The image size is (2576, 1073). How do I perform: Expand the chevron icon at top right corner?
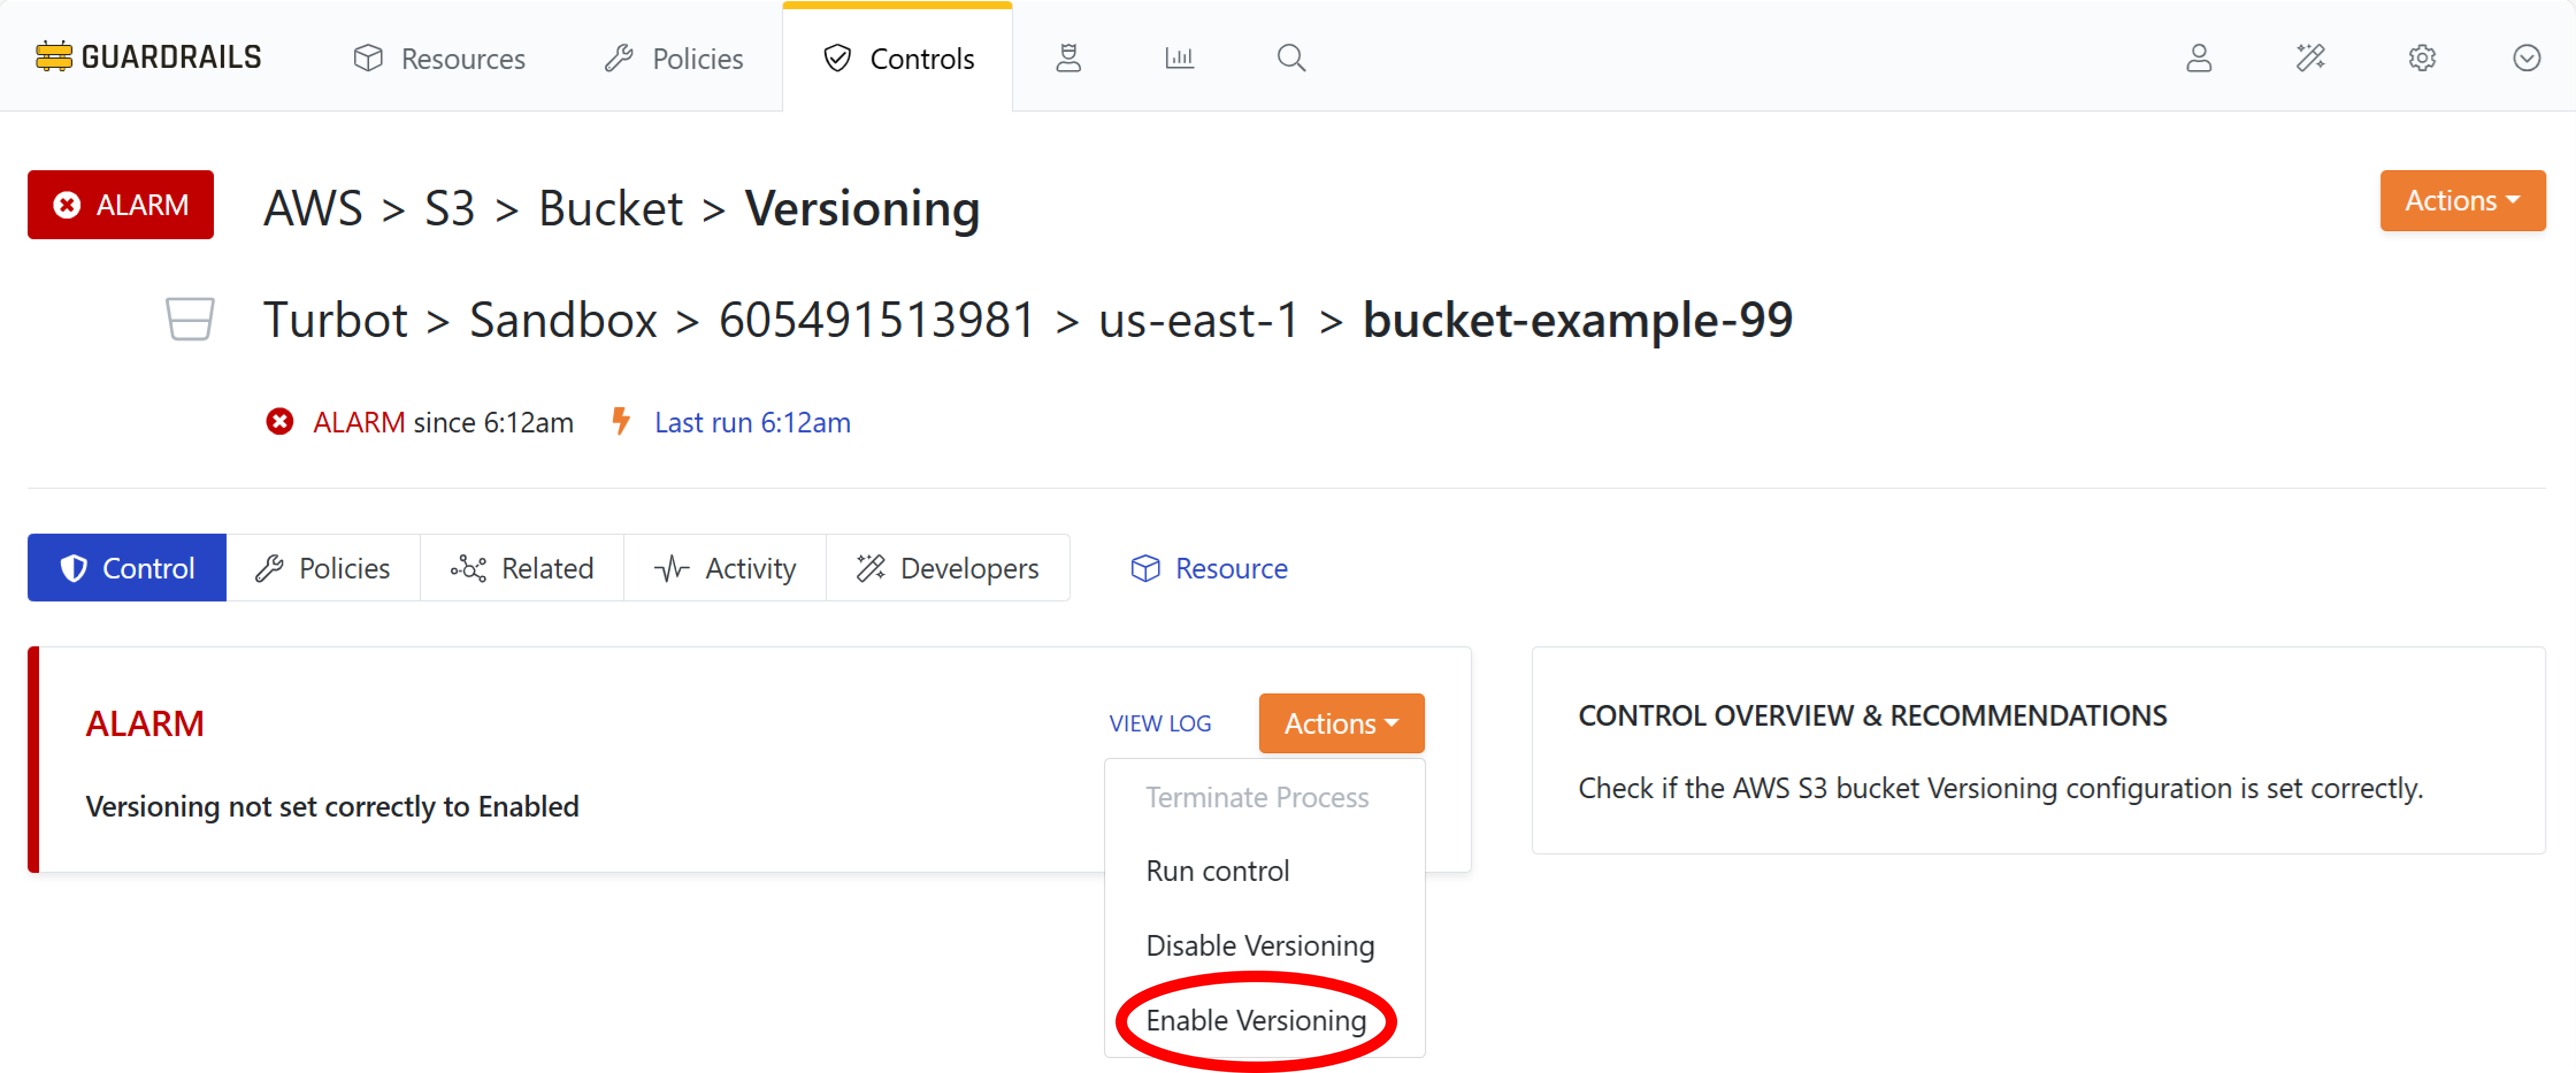click(2527, 57)
